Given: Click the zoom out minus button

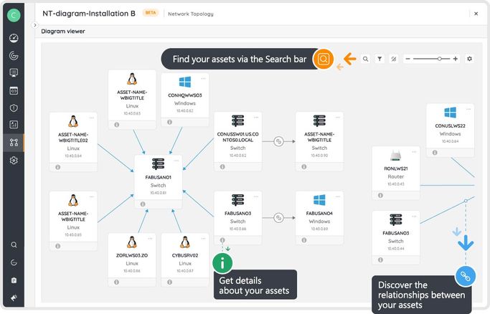Looking at the screenshot, I should coord(407,59).
